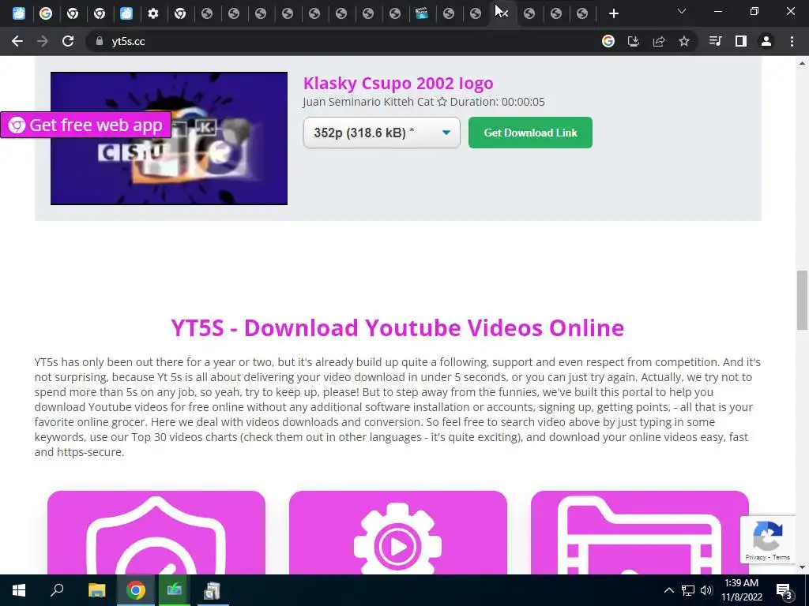Open a new browser tab
The image size is (809, 606).
(x=613, y=13)
